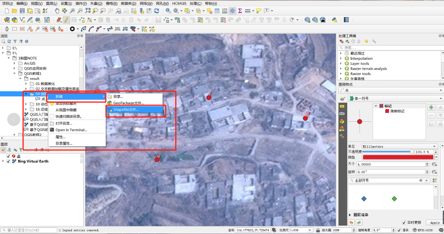Open the Python console
Image resolution: width=444 pixels, height=234 pixels.
334,20
